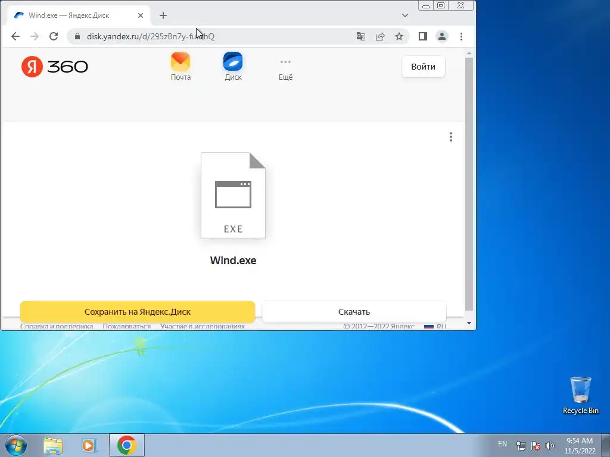Open the Chrome profile avatar
Image resolution: width=610 pixels, height=457 pixels.
click(x=441, y=36)
